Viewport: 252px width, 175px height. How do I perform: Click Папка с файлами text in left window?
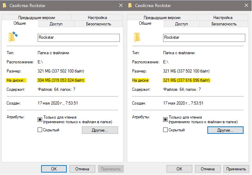pos(53,53)
